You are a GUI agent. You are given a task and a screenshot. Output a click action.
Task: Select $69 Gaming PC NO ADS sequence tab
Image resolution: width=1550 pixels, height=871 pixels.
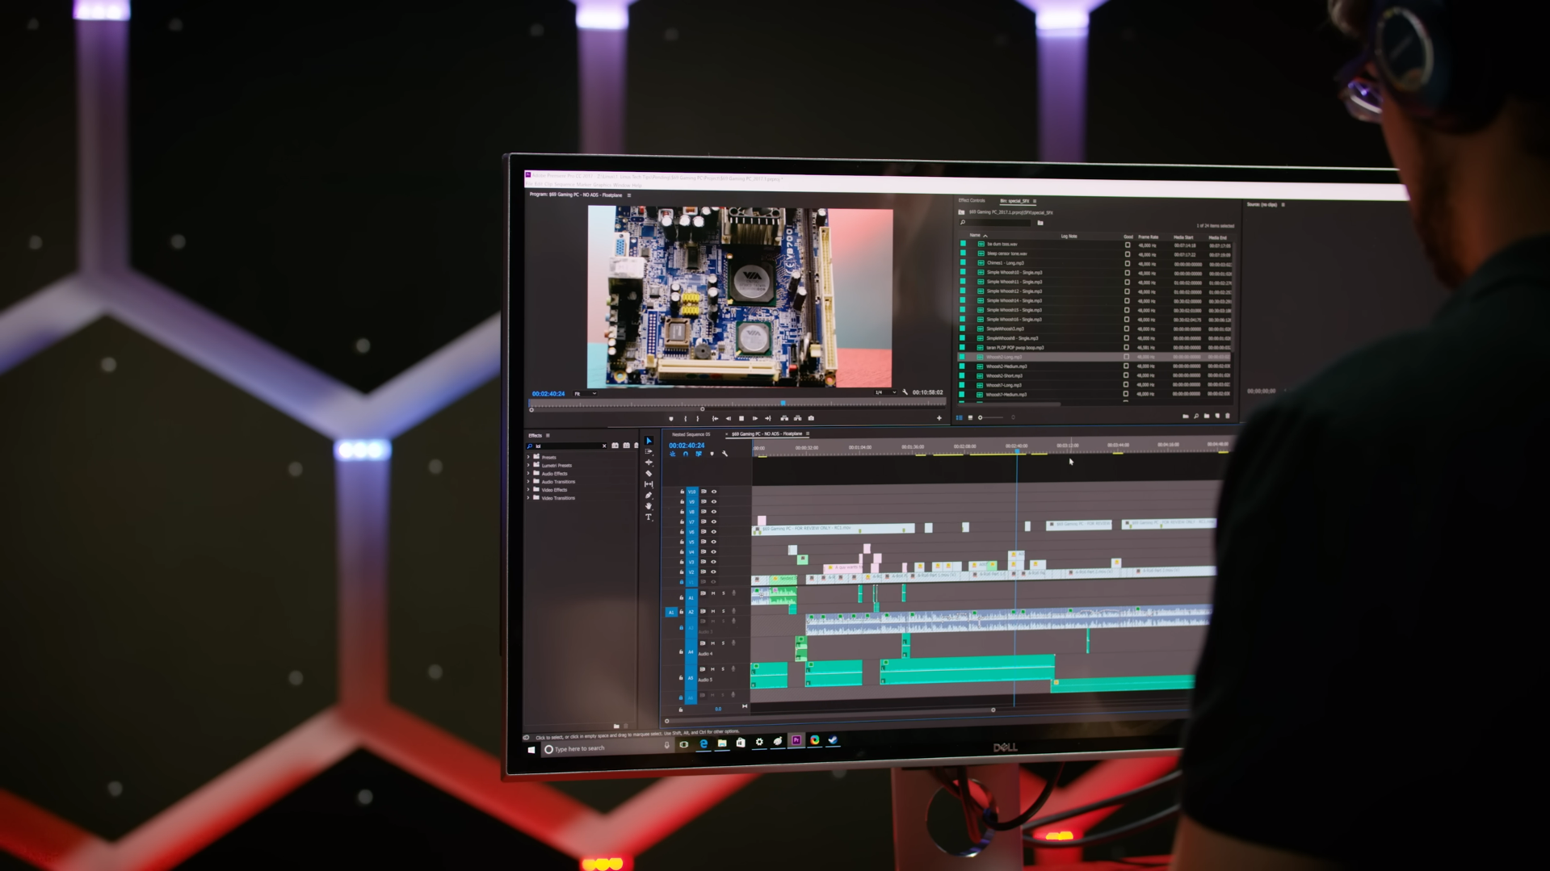(x=767, y=434)
